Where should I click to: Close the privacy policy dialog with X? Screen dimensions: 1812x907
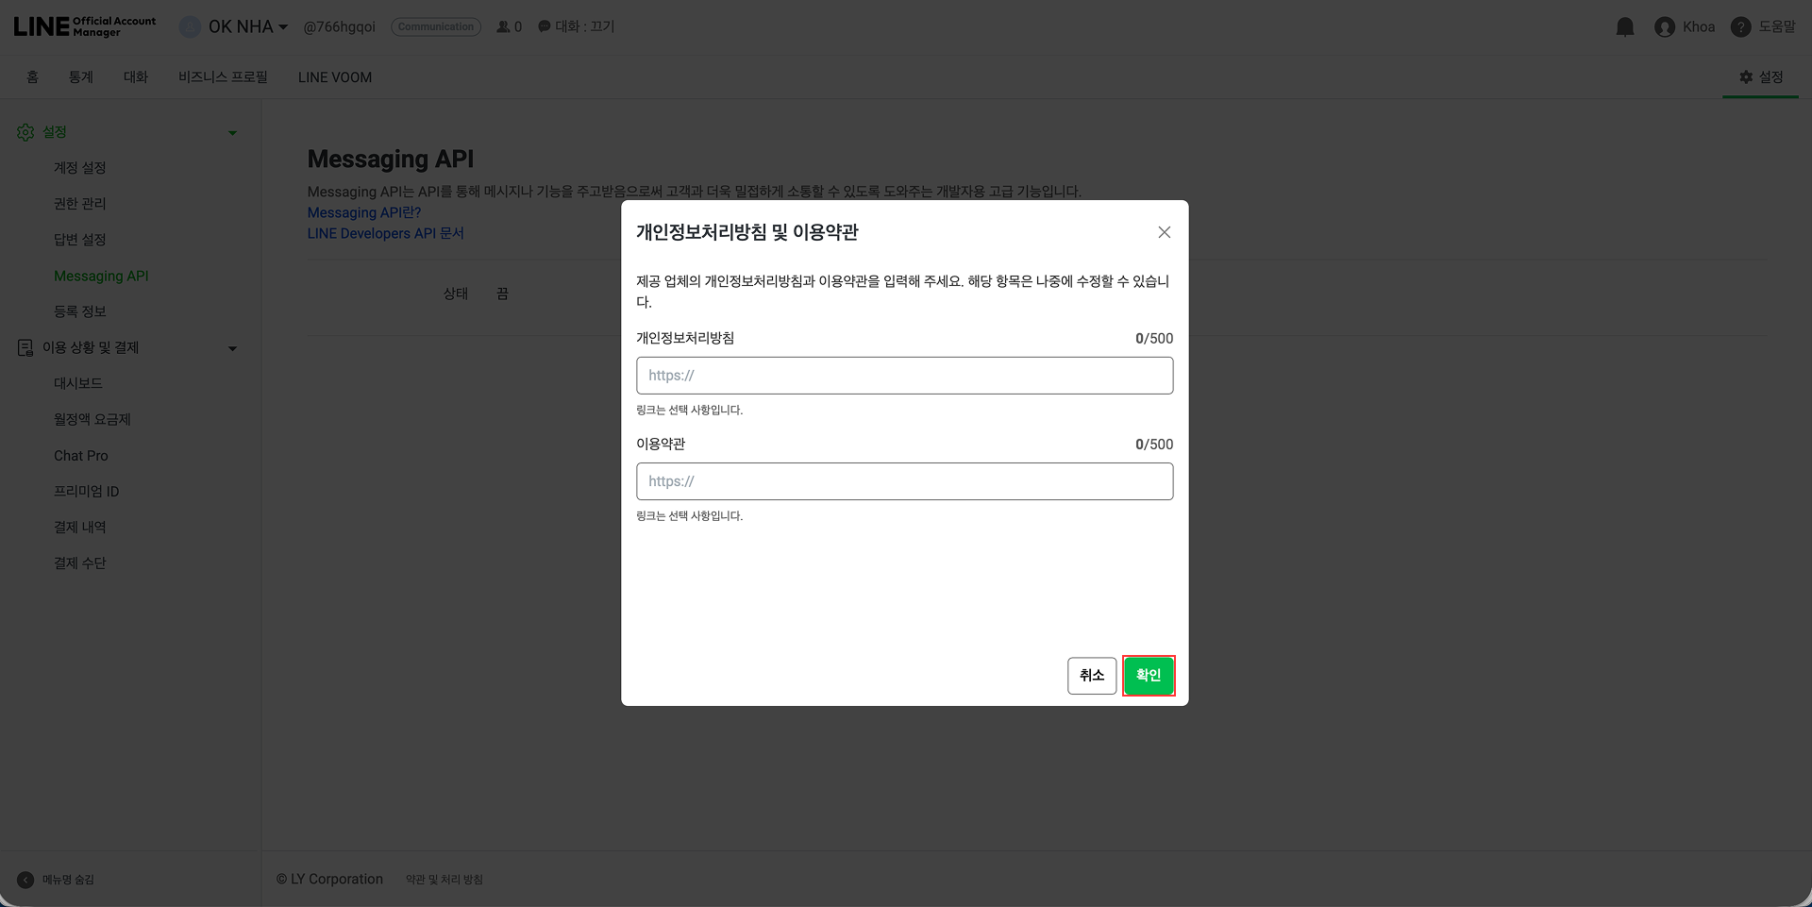(1164, 232)
